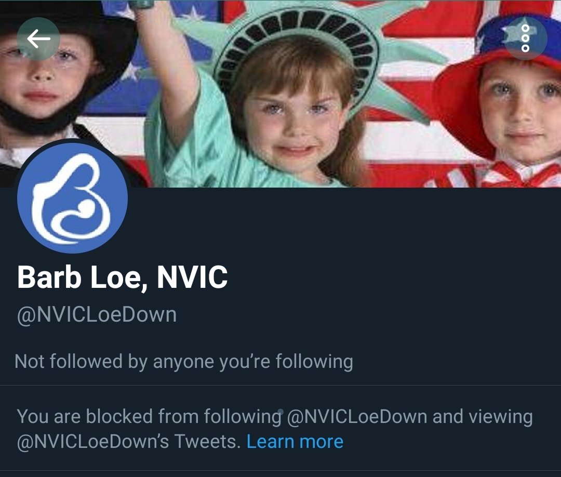
Task: Tap the white swirl logo inside the avatar
Action: 71,199
